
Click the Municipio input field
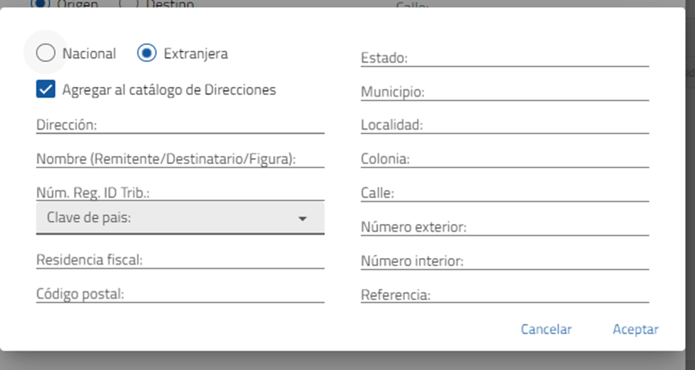pos(505,92)
